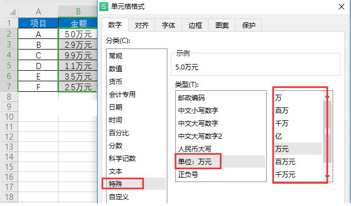Click cell containing 3.5万元

coord(78,76)
